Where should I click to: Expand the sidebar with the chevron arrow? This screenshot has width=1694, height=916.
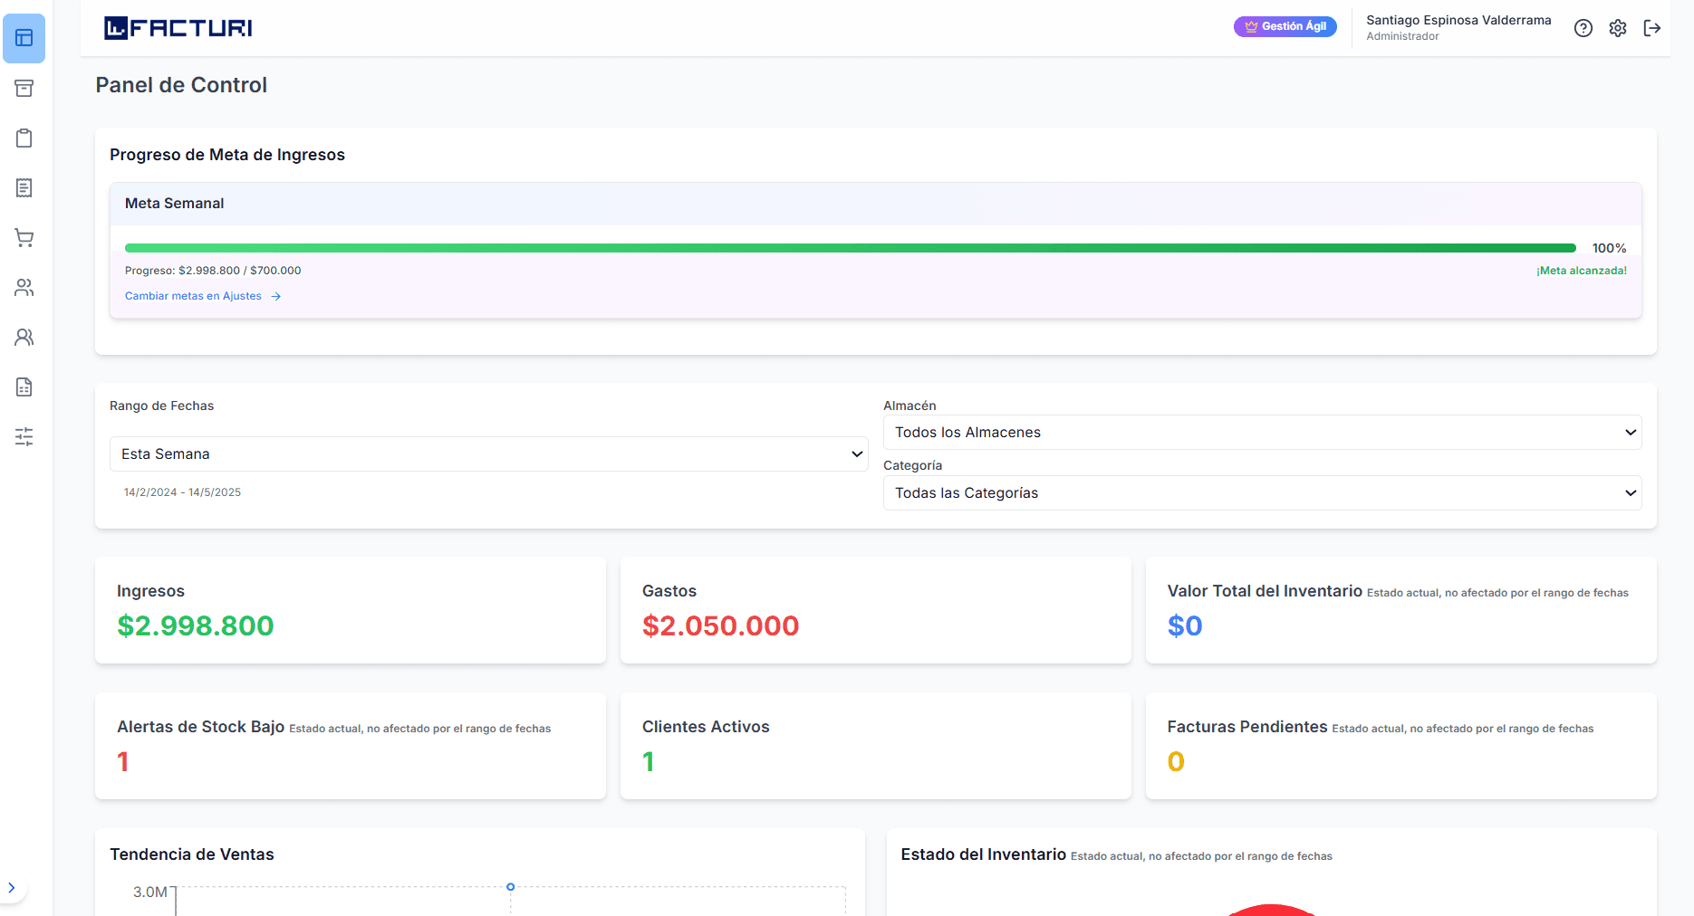coord(12,888)
